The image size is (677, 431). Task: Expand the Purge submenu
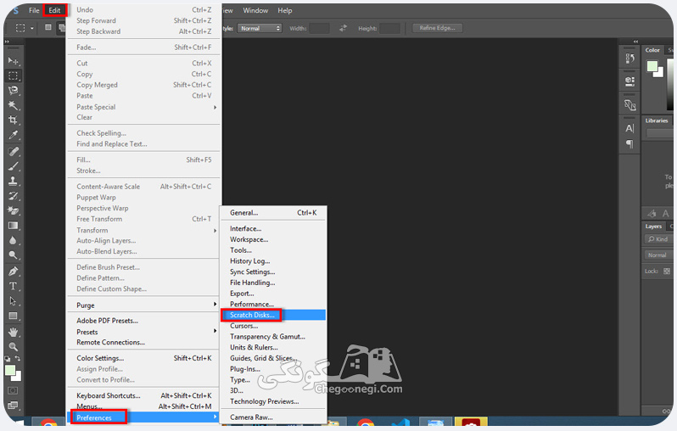(143, 305)
